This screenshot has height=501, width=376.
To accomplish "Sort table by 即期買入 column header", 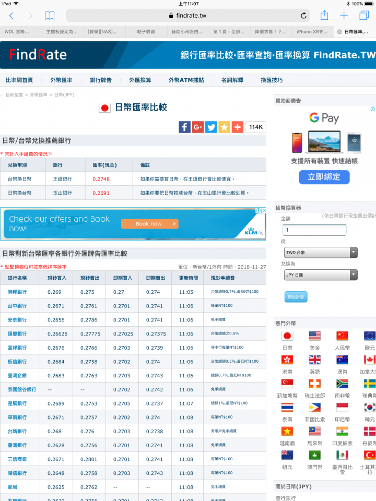I will (x=123, y=278).
